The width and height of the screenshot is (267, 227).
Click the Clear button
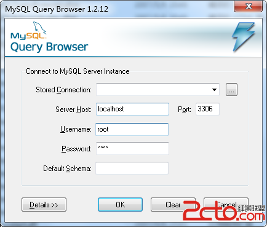click(173, 204)
